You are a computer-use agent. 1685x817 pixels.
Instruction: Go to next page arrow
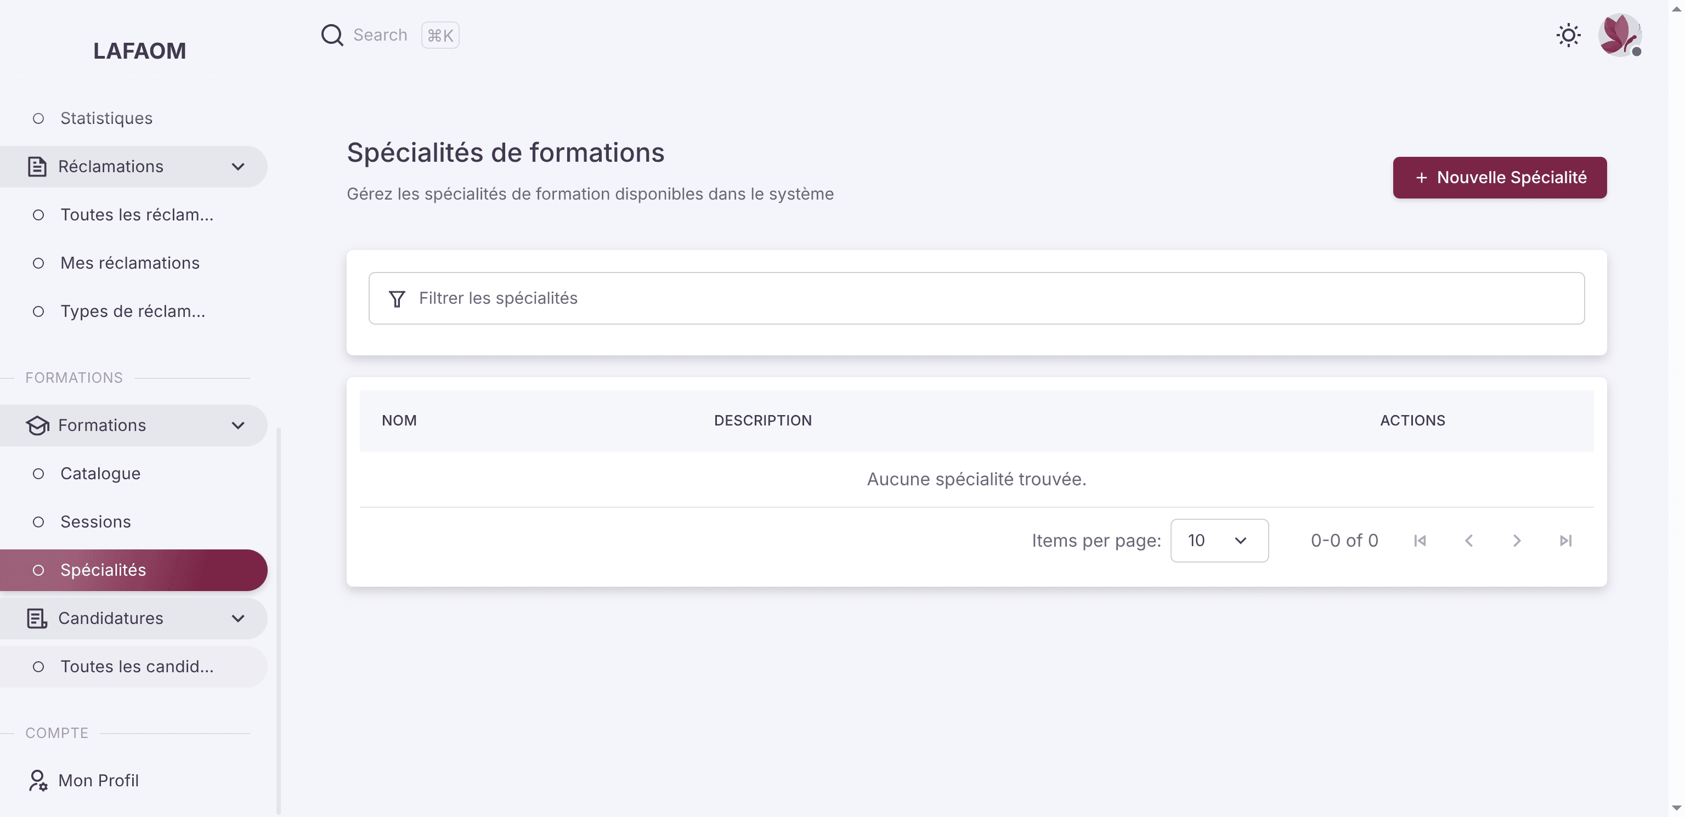(1516, 541)
